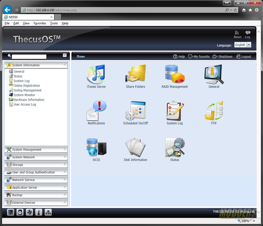The height and width of the screenshot is (226, 263).
Task: Click the fan status icon in bottom bar
Action: click(x=29, y=212)
